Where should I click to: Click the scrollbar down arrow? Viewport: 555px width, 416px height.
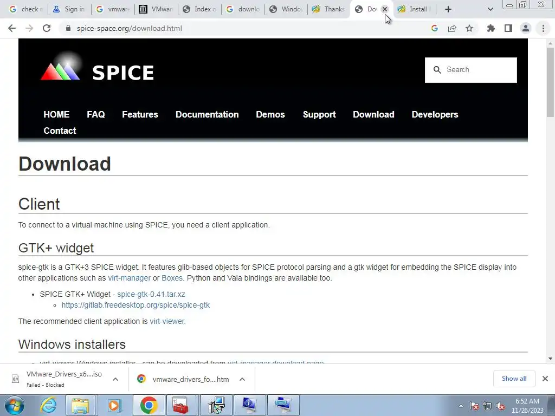[x=550, y=359]
